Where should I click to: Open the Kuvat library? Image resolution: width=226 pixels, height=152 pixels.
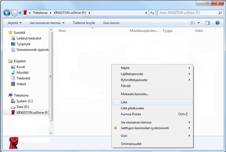pos(21,67)
